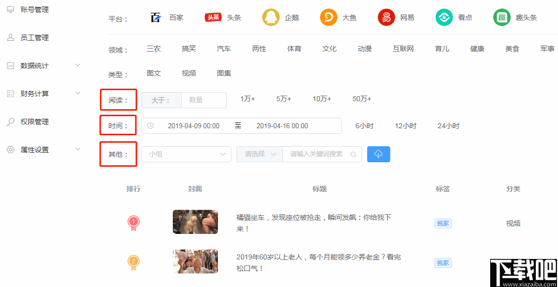Click the clock icon in date range

point(151,126)
